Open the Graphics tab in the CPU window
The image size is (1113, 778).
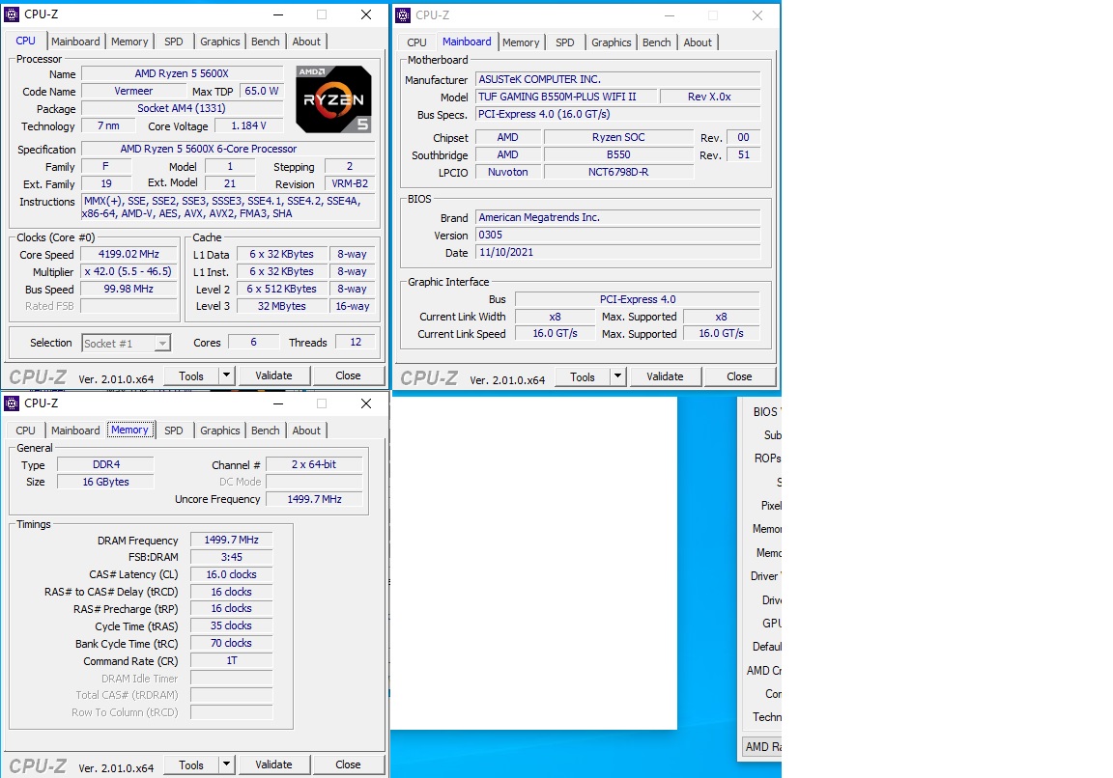point(220,42)
